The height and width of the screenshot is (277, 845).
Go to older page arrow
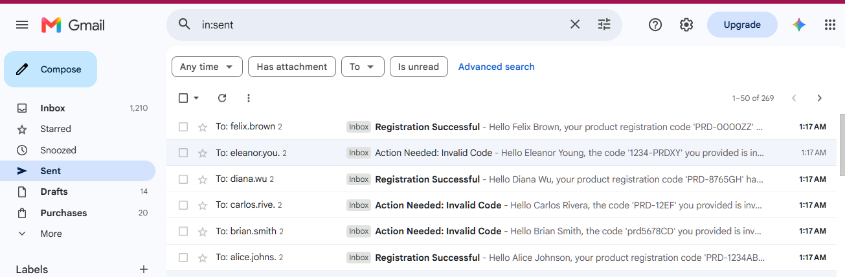pyautogui.click(x=820, y=98)
